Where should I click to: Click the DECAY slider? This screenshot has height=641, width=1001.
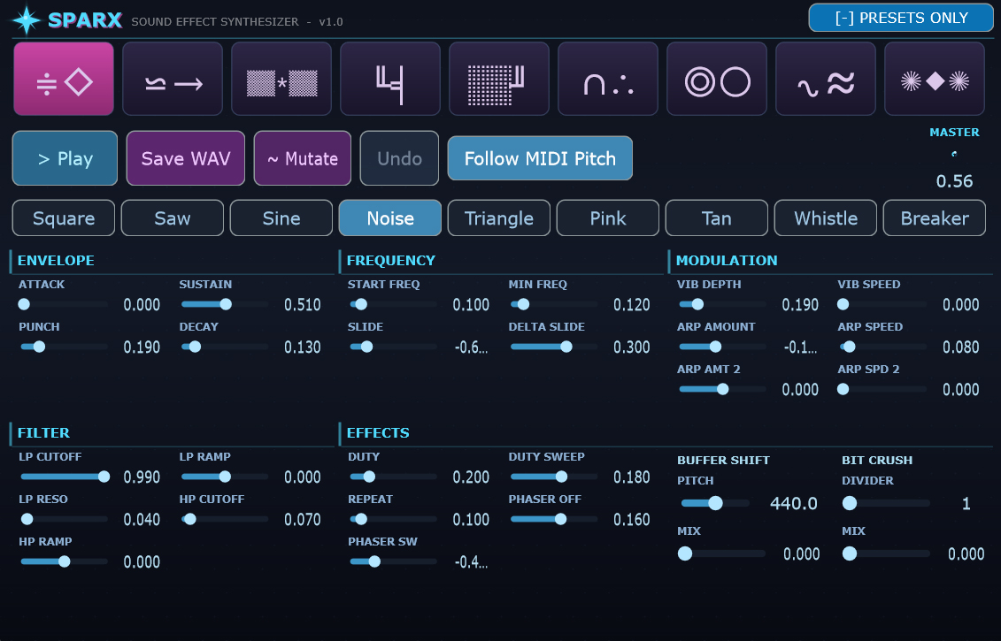tap(225, 347)
